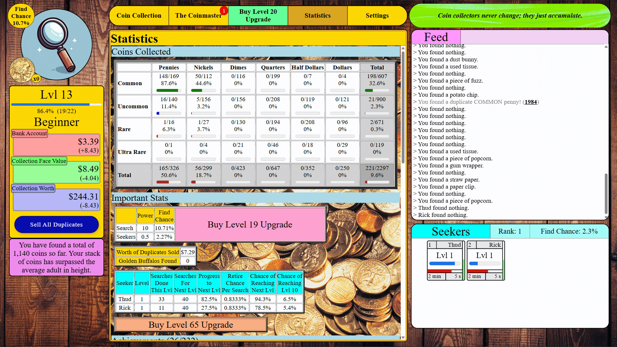The height and width of the screenshot is (347, 617).
Task: Click the Level 13 progress bar
Action: point(57,104)
